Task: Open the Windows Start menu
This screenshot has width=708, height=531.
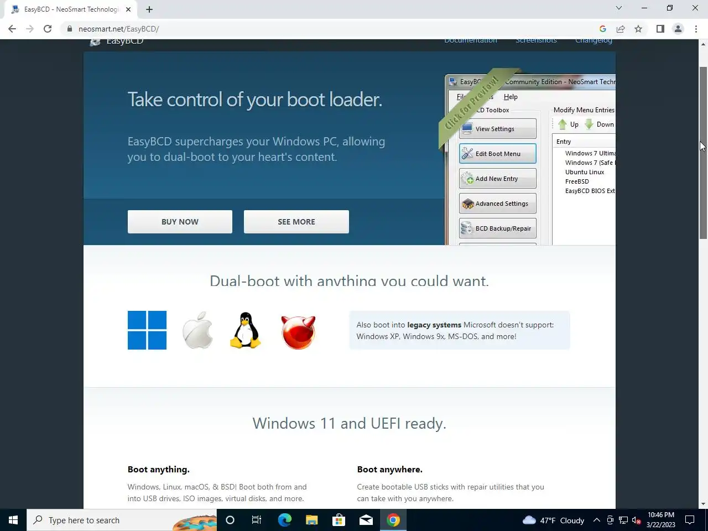Action: [13, 520]
